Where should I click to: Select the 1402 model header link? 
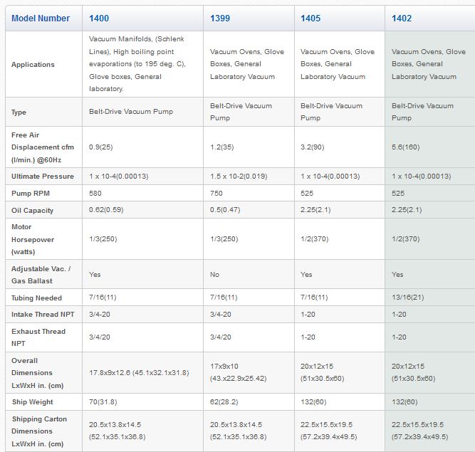pos(402,18)
